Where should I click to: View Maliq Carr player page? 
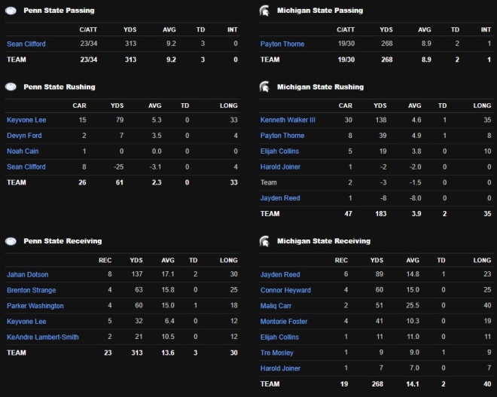(276, 306)
